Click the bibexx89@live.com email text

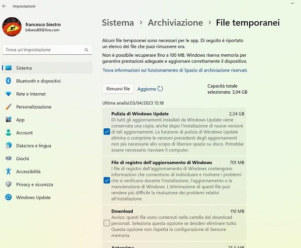coord(42,30)
